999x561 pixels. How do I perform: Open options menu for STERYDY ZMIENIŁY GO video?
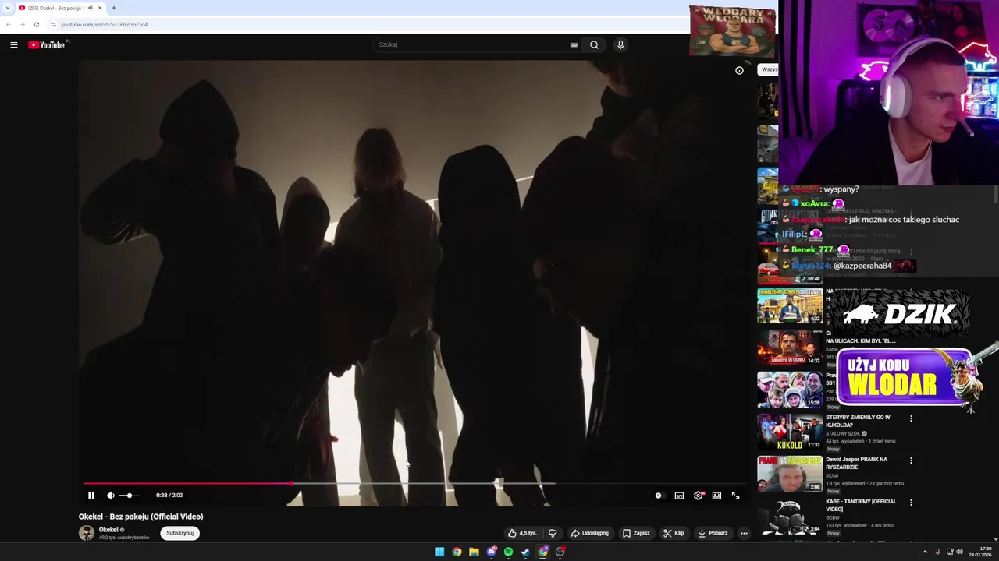[x=911, y=418]
